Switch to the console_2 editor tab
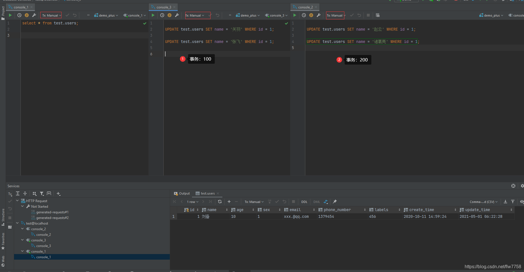Viewport: 524px width, 272px height. 305,7
